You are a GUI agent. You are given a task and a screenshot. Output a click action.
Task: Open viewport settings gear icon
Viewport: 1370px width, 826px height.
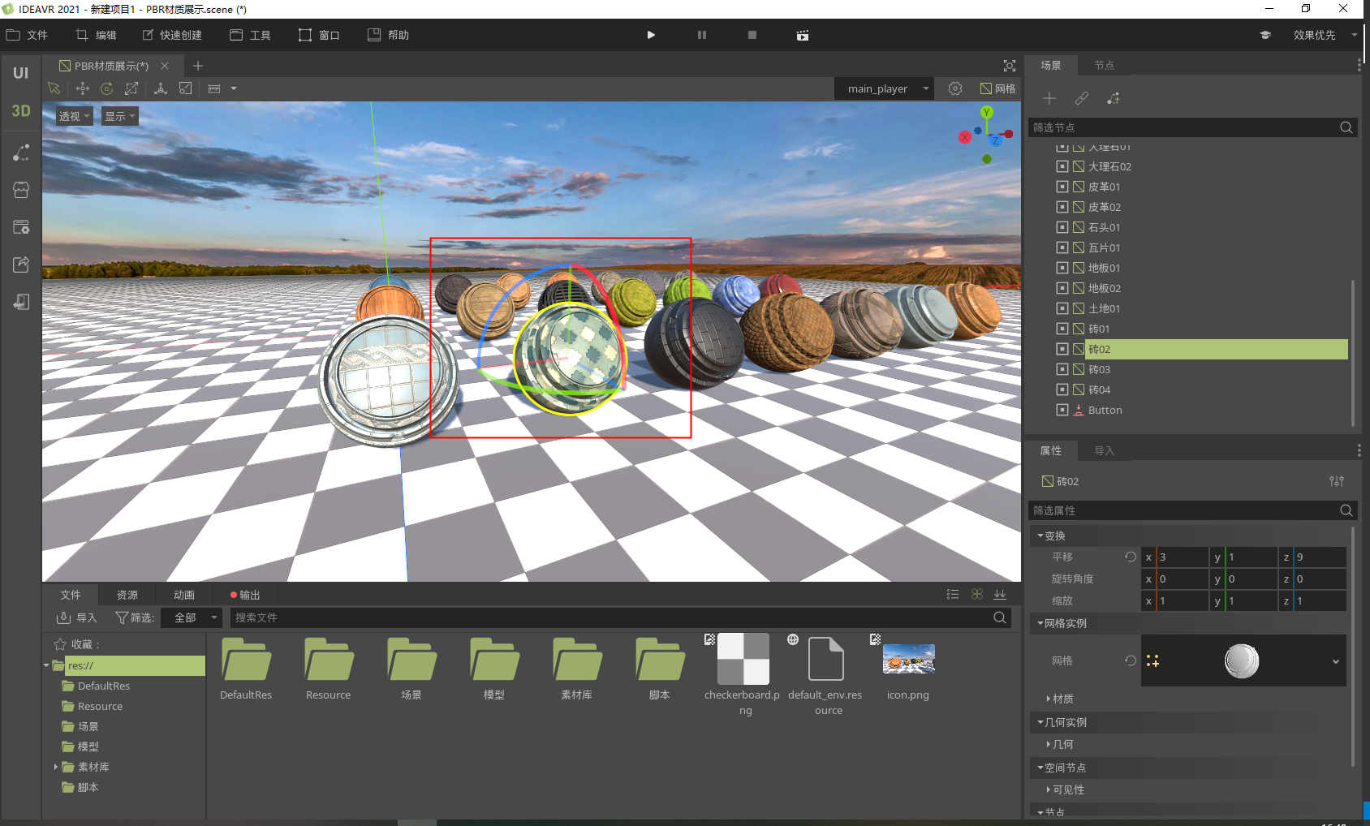(955, 88)
